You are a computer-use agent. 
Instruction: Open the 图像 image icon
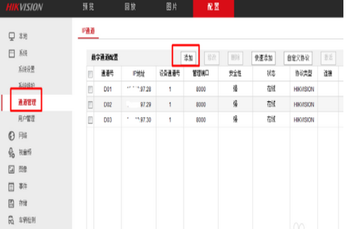[11, 169]
